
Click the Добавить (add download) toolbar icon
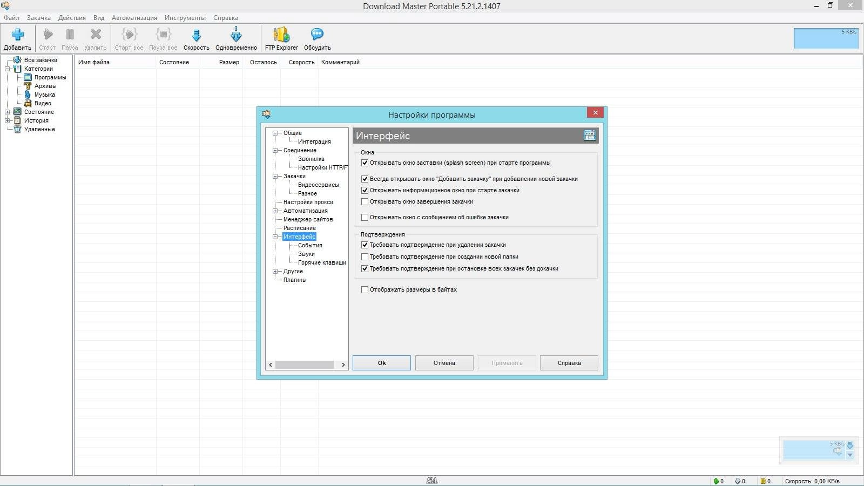[x=17, y=35]
